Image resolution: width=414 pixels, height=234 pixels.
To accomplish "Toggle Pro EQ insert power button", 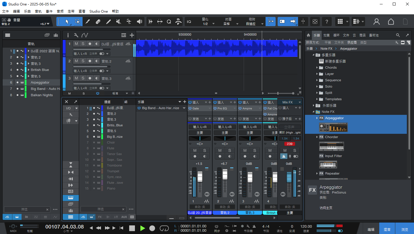I will click(x=215, y=109).
